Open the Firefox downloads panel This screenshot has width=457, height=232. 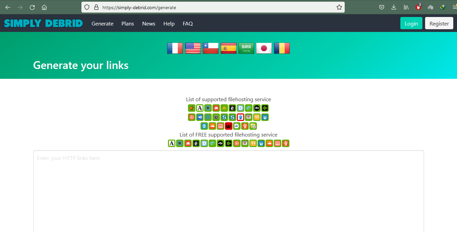click(394, 7)
